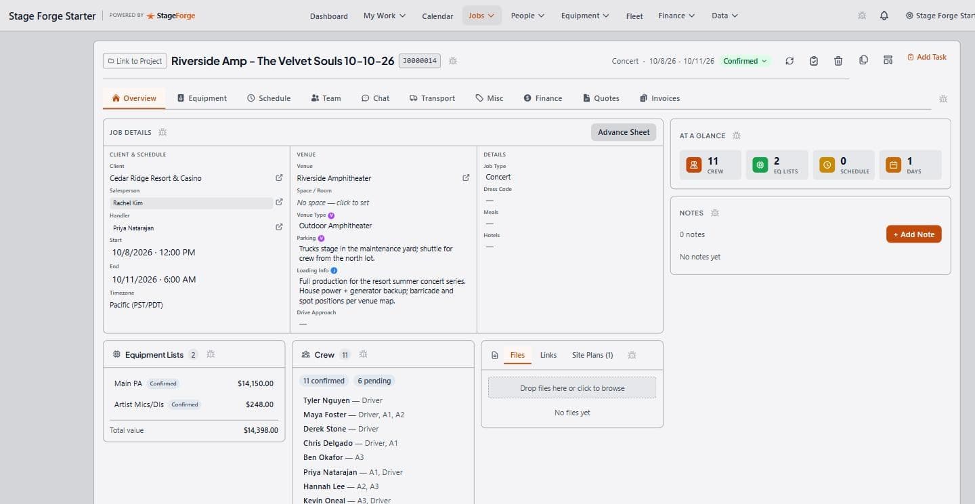Click No space — click to set field

coord(333,203)
